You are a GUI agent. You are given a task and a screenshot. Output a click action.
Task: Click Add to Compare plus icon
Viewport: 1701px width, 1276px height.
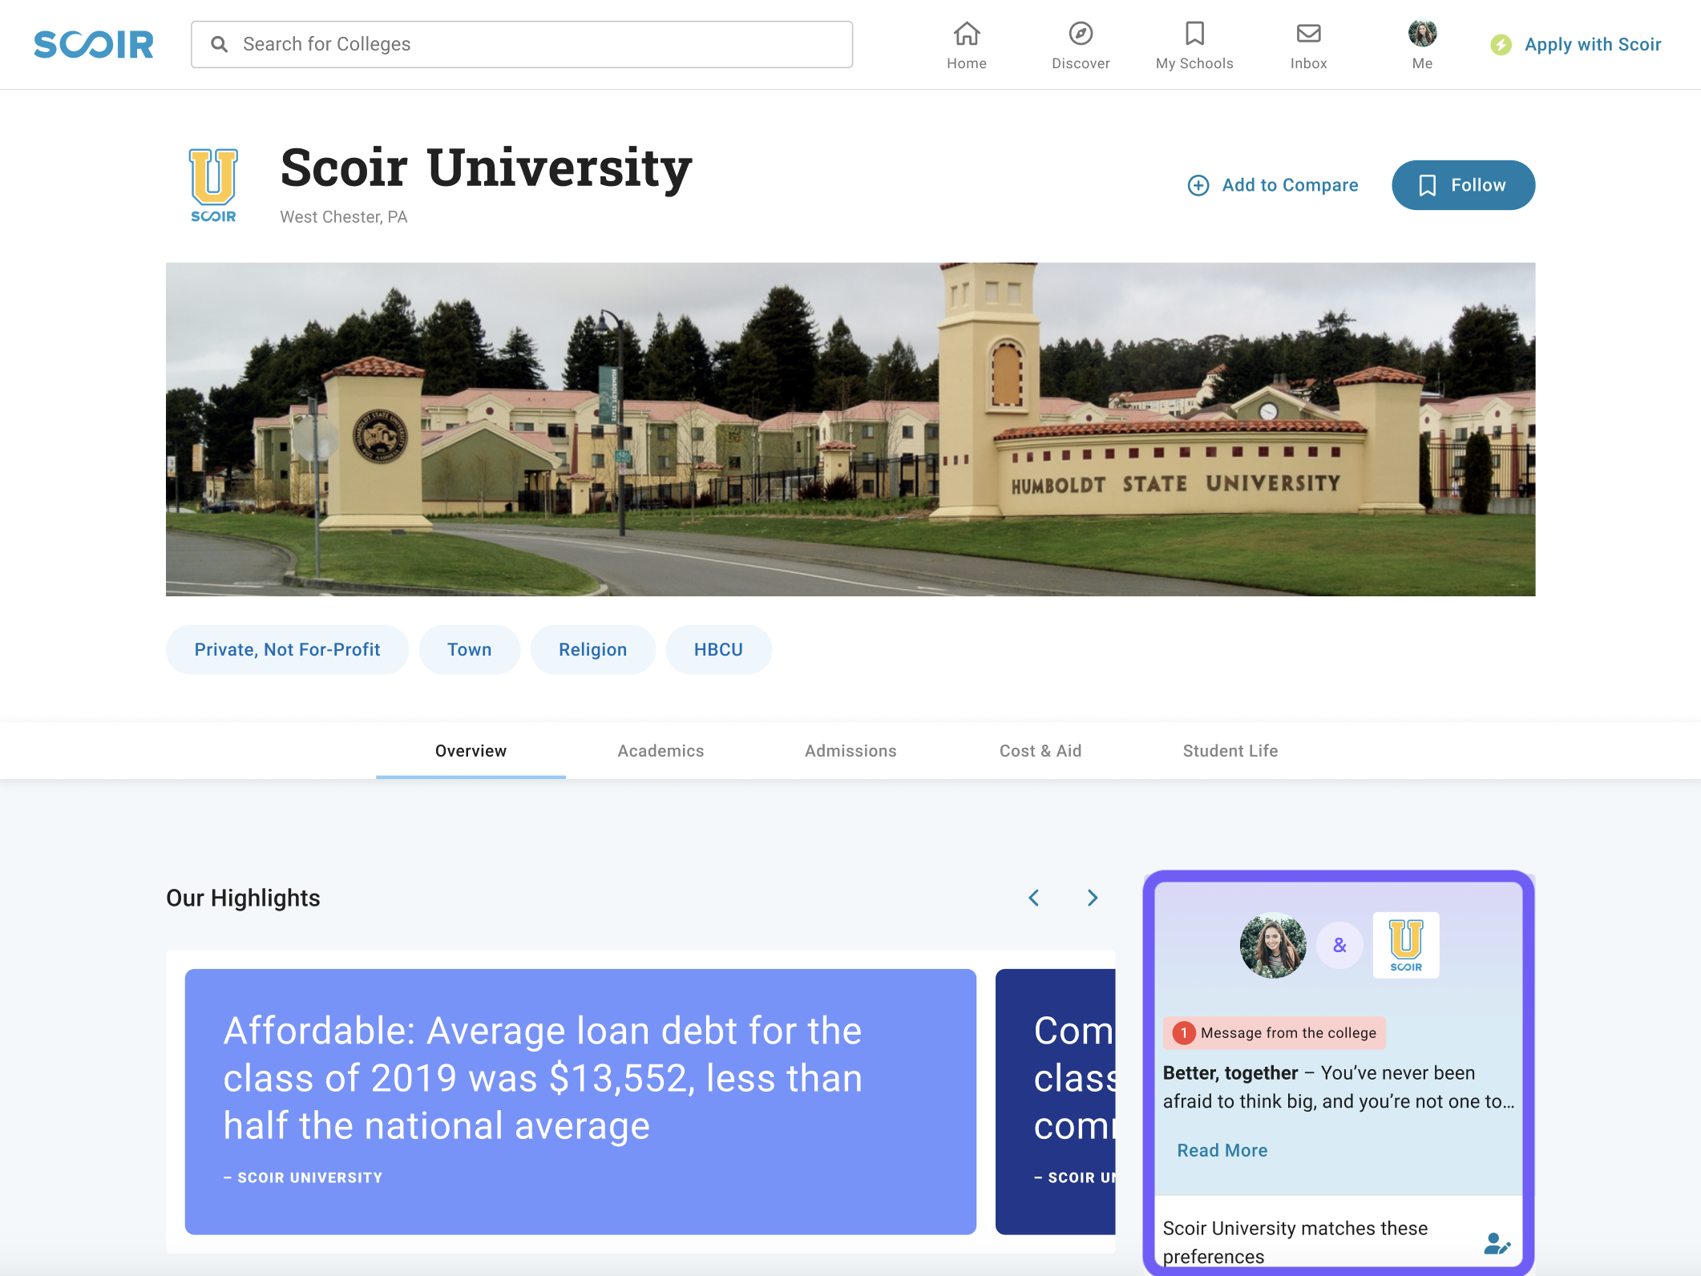tap(1198, 185)
